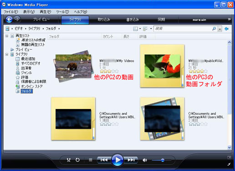The width and height of the screenshot is (235, 171).
Task: Open the 書き込み tab
Action: click(x=133, y=20)
